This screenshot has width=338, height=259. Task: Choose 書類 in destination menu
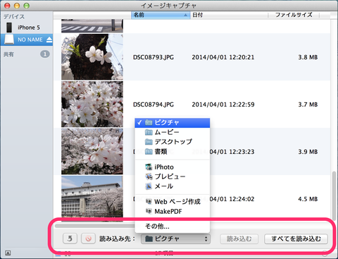(173, 152)
